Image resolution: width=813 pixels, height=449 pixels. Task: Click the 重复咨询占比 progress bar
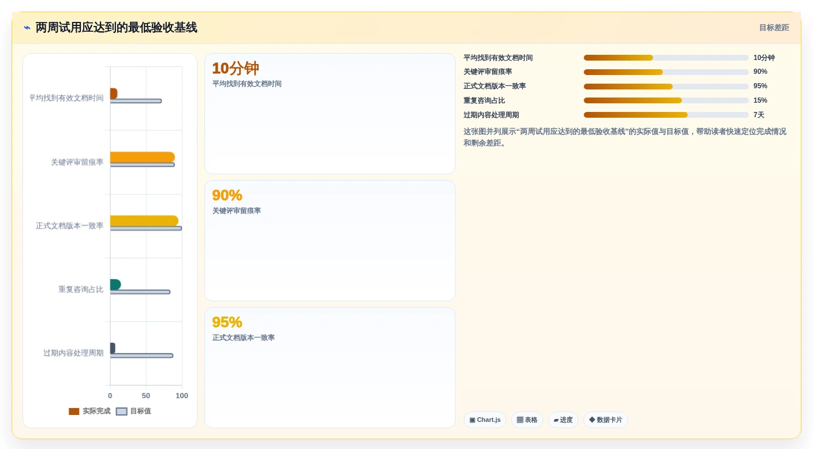(x=666, y=100)
